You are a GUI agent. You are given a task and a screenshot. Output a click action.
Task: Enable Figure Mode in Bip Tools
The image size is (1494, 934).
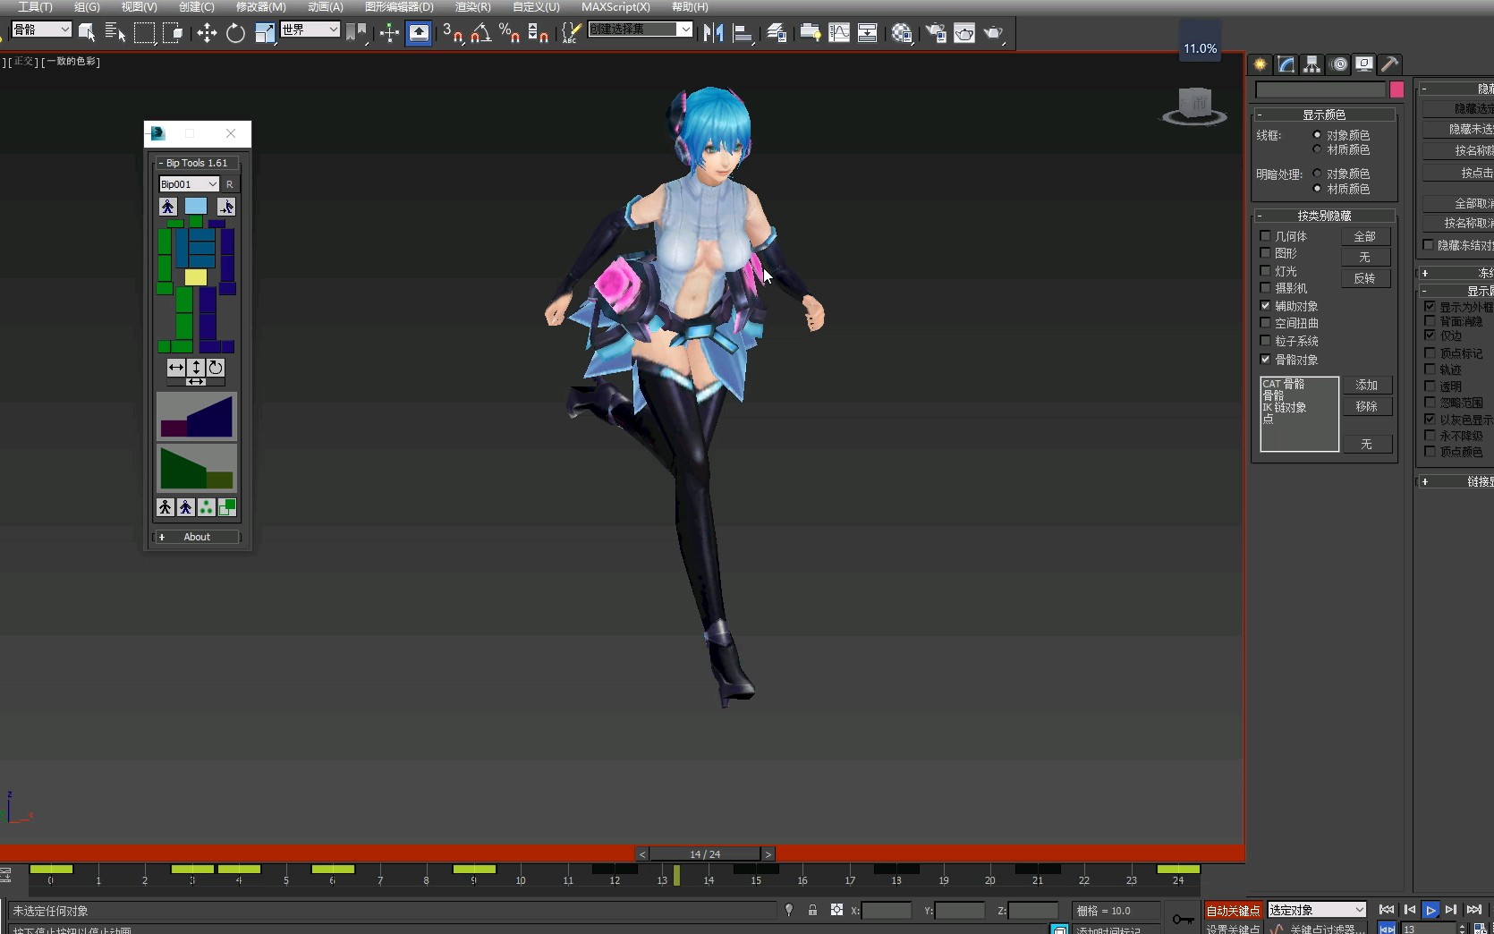pyautogui.click(x=167, y=207)
